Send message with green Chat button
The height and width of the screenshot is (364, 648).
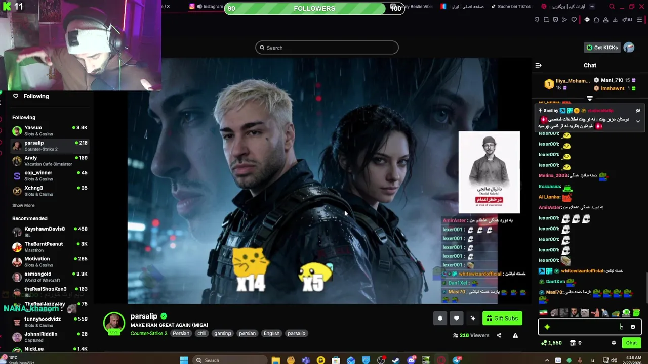point(631,343)
